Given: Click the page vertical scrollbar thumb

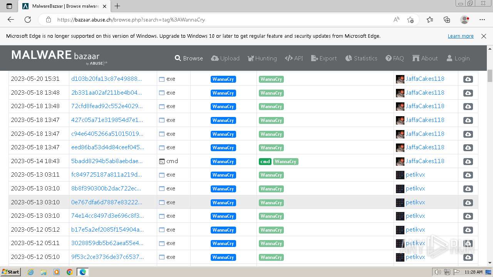Looking at the screenshot, I should point(490,76).
